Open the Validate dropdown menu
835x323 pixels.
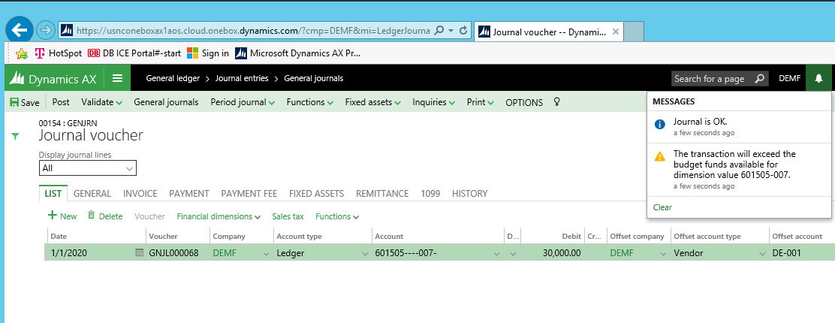102,102
